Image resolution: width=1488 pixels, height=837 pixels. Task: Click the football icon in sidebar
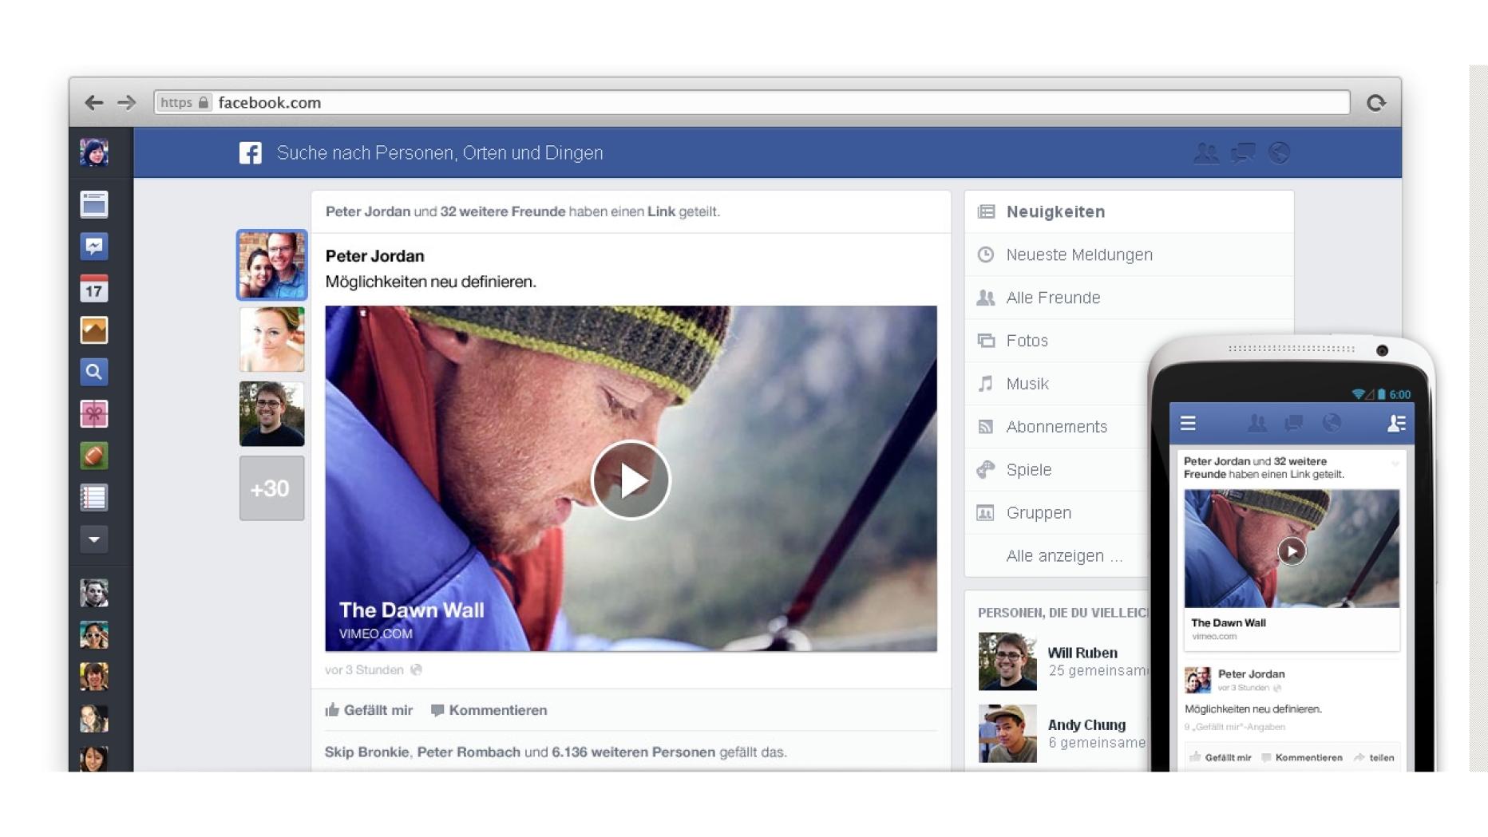coord(93,456)
